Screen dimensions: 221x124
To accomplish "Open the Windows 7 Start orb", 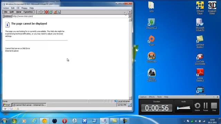I will click(x=4, y=121).
